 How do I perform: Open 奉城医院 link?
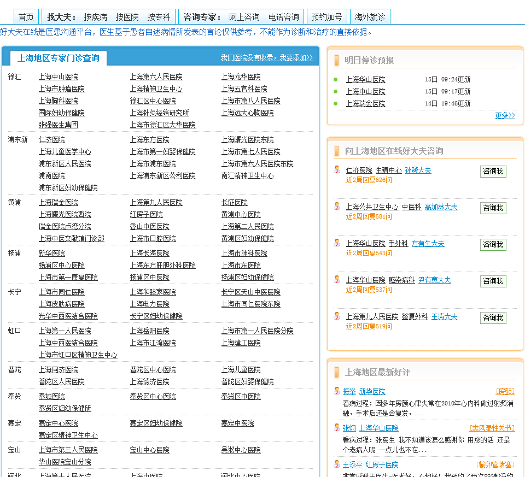51,397
